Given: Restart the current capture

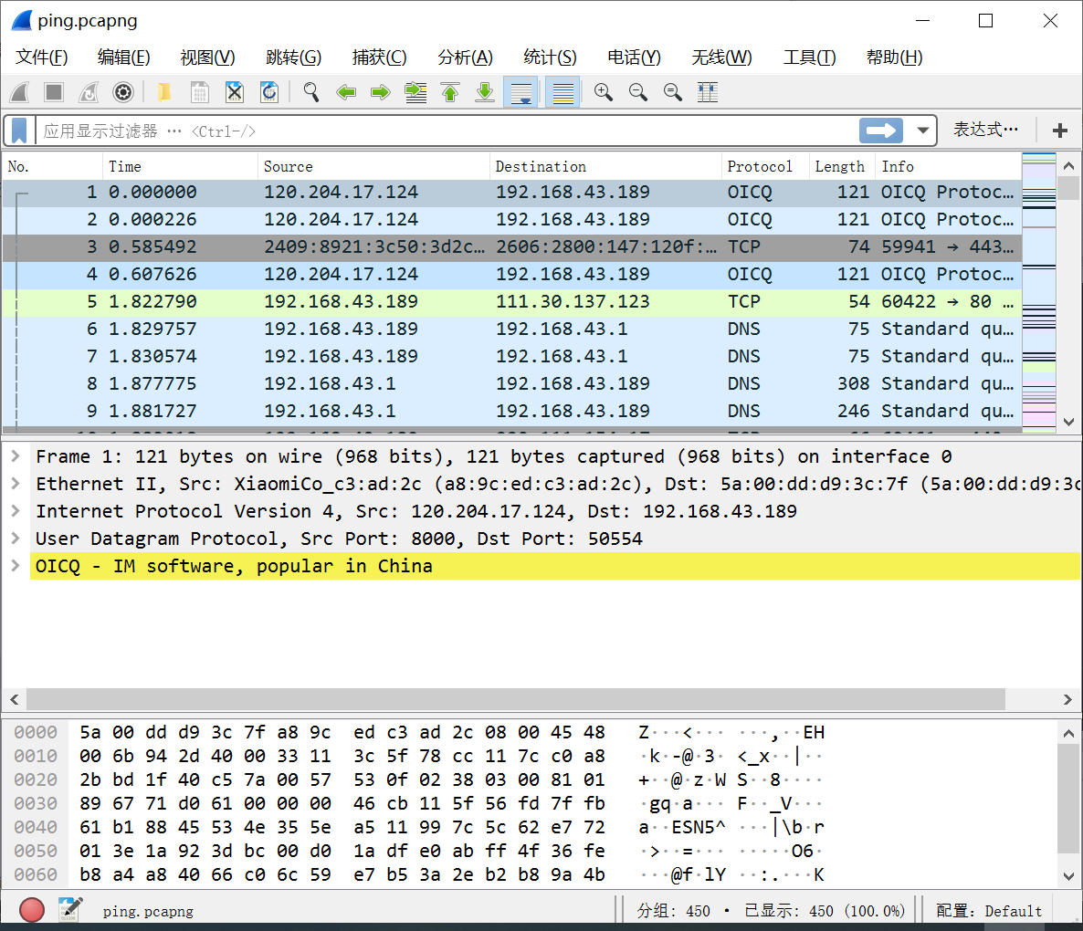Looking at the screenshot, I should [88, 91].
